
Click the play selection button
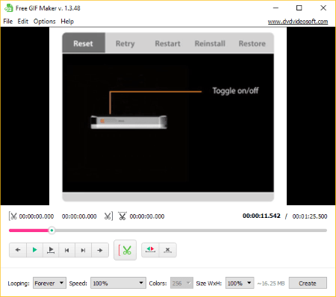(x=51, y=250)
